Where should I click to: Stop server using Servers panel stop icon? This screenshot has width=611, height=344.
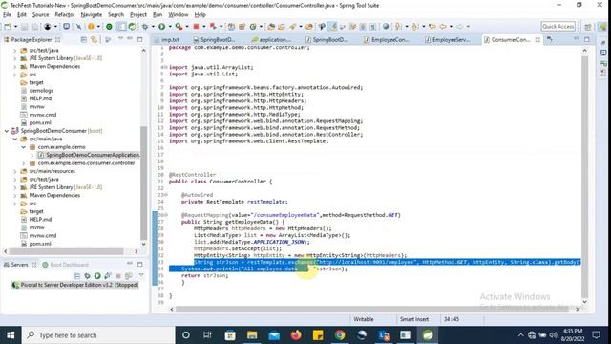[118, 276]
